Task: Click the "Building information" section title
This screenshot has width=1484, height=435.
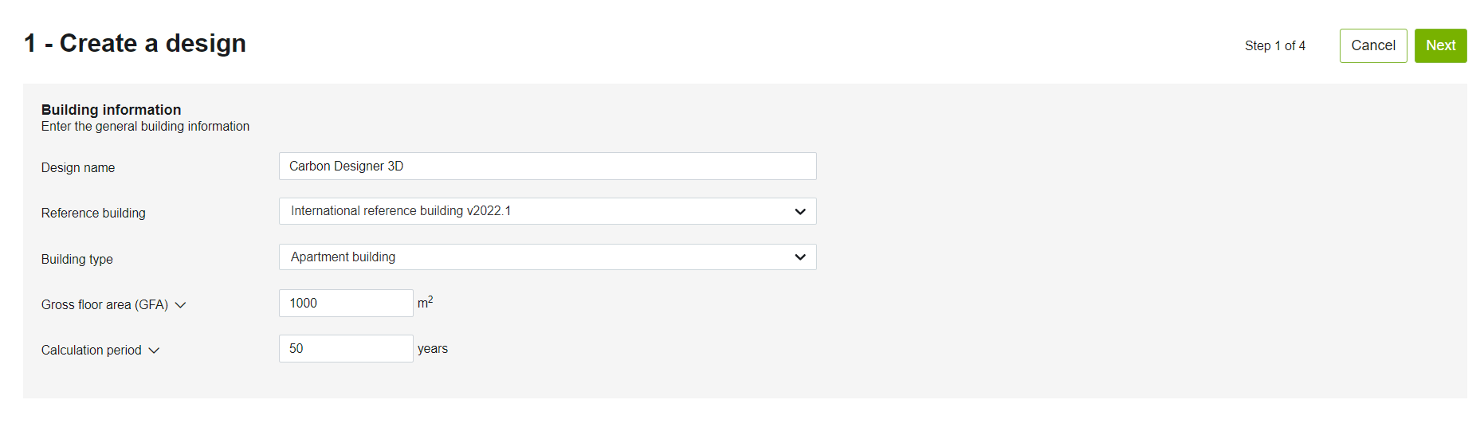Action: (111, 110)
